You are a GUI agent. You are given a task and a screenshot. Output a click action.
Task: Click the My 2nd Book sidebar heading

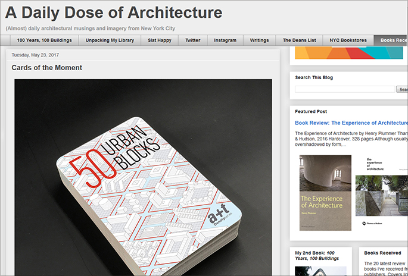(317, 255)
